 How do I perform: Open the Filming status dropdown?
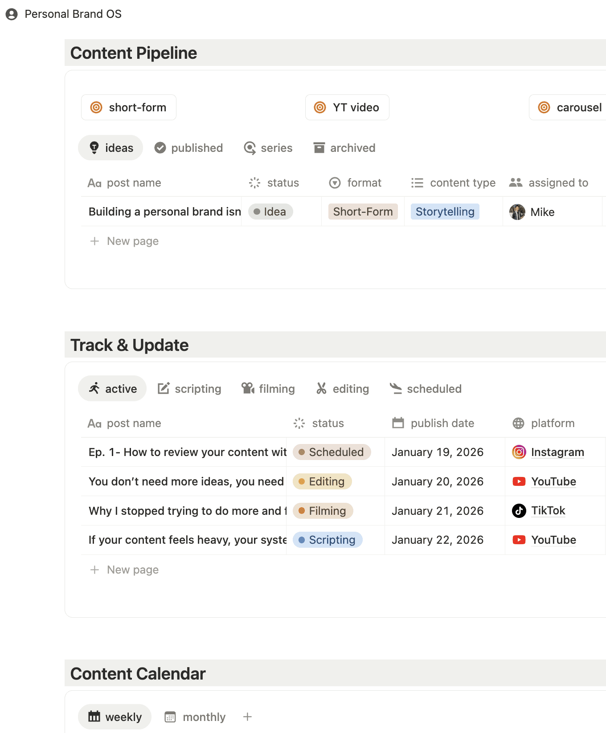tap(323, 511)
